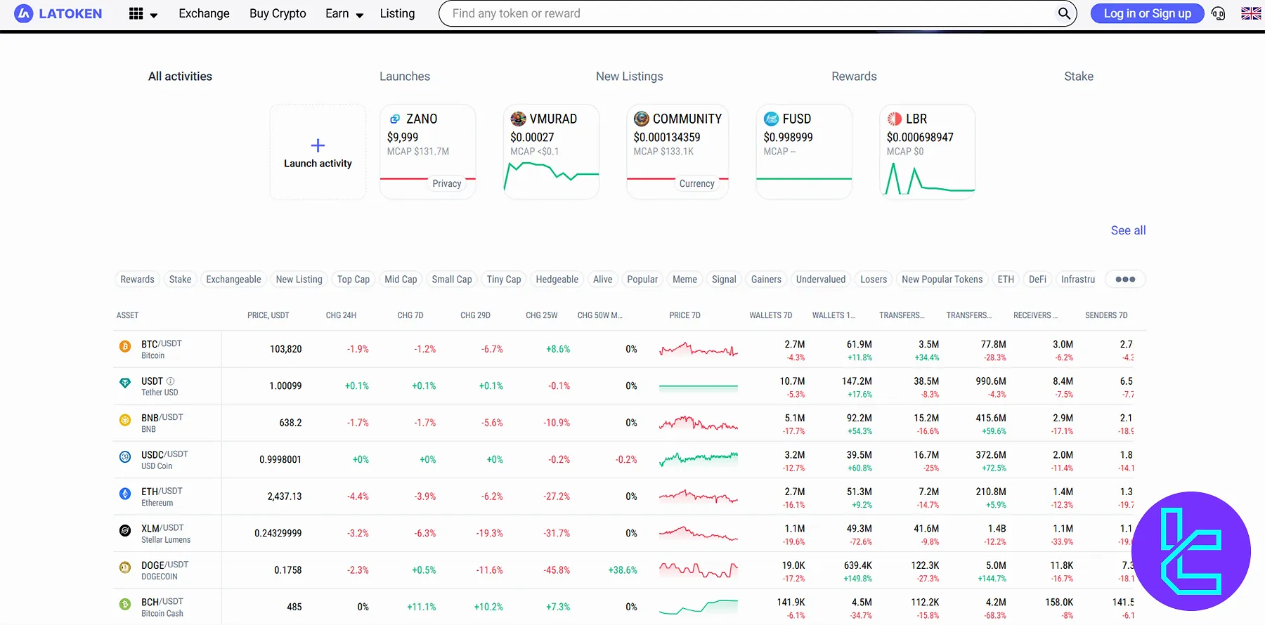Open the support headset icon
Screen dimensions: 1265x625
(1219, 13)
